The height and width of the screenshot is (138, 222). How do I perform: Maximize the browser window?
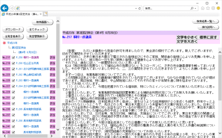click(207, 3)
